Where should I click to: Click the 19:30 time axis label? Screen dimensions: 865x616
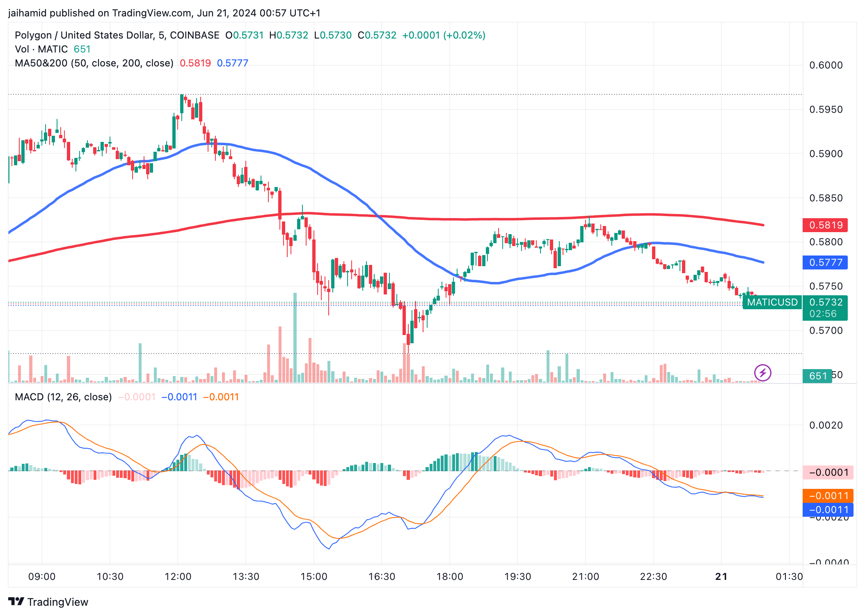pyautogui.click(x=517, y=577)
